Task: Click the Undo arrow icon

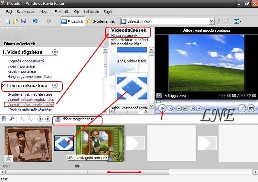Action: 35,21
